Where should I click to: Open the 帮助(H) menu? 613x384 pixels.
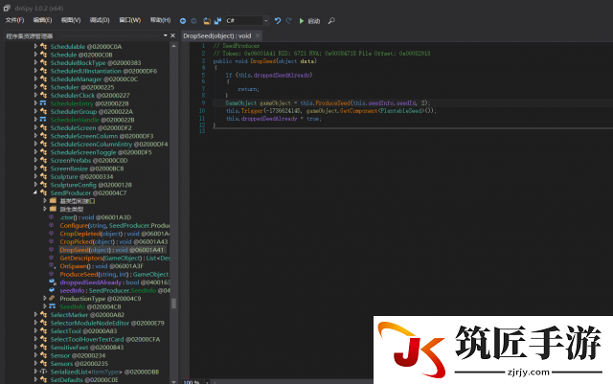(x=160, y=20)
